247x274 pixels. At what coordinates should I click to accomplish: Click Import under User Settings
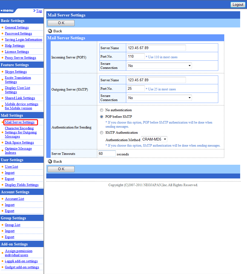coord(10,173)
